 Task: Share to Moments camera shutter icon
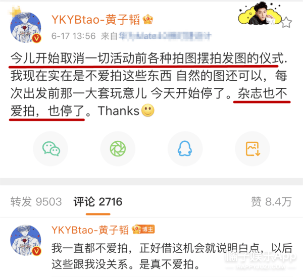coord(118,149)
